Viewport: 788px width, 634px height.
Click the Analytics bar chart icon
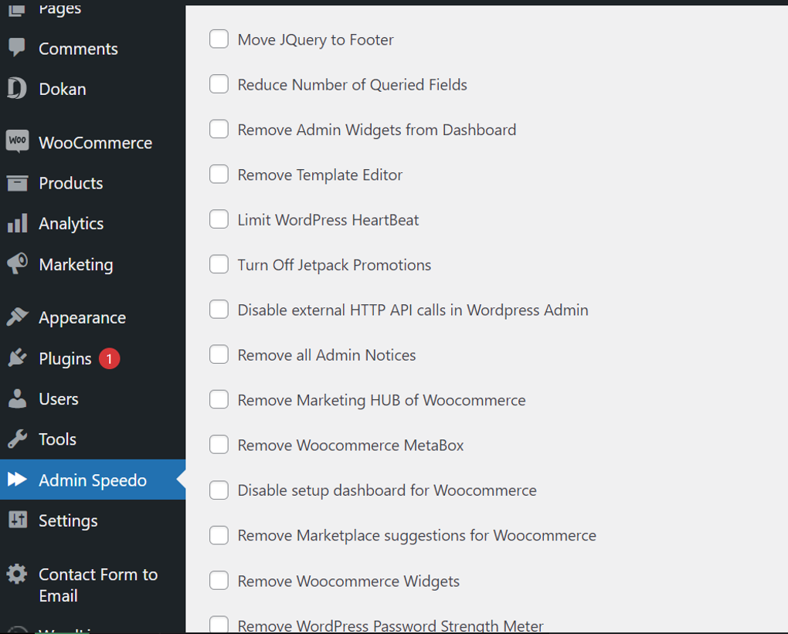[18, 223]
